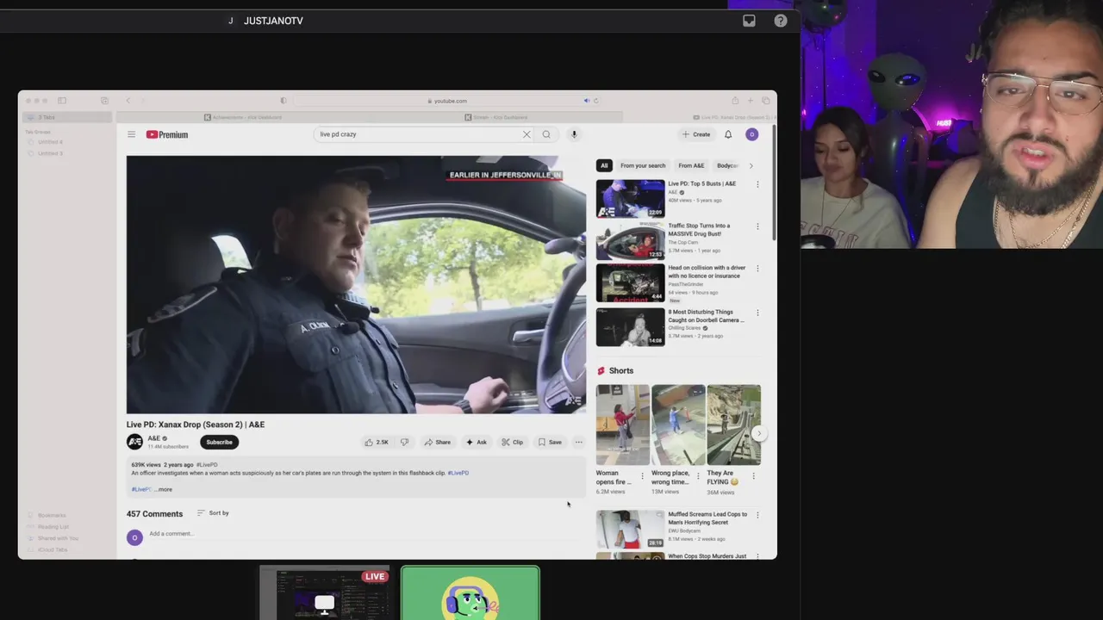The image size is (1103, 620).
Task: Expand the description with ...more
Action: pyautogui.click(x=163, y=489)
